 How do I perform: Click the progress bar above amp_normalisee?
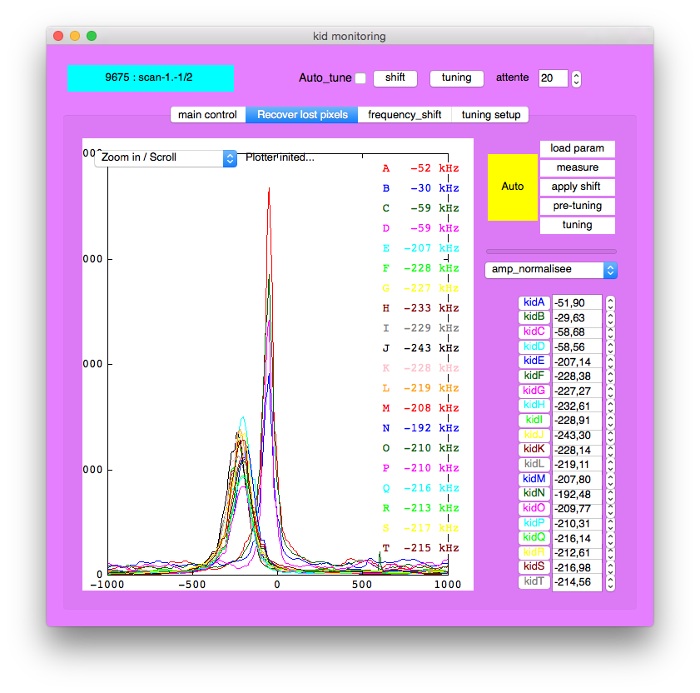coord(551,251)
